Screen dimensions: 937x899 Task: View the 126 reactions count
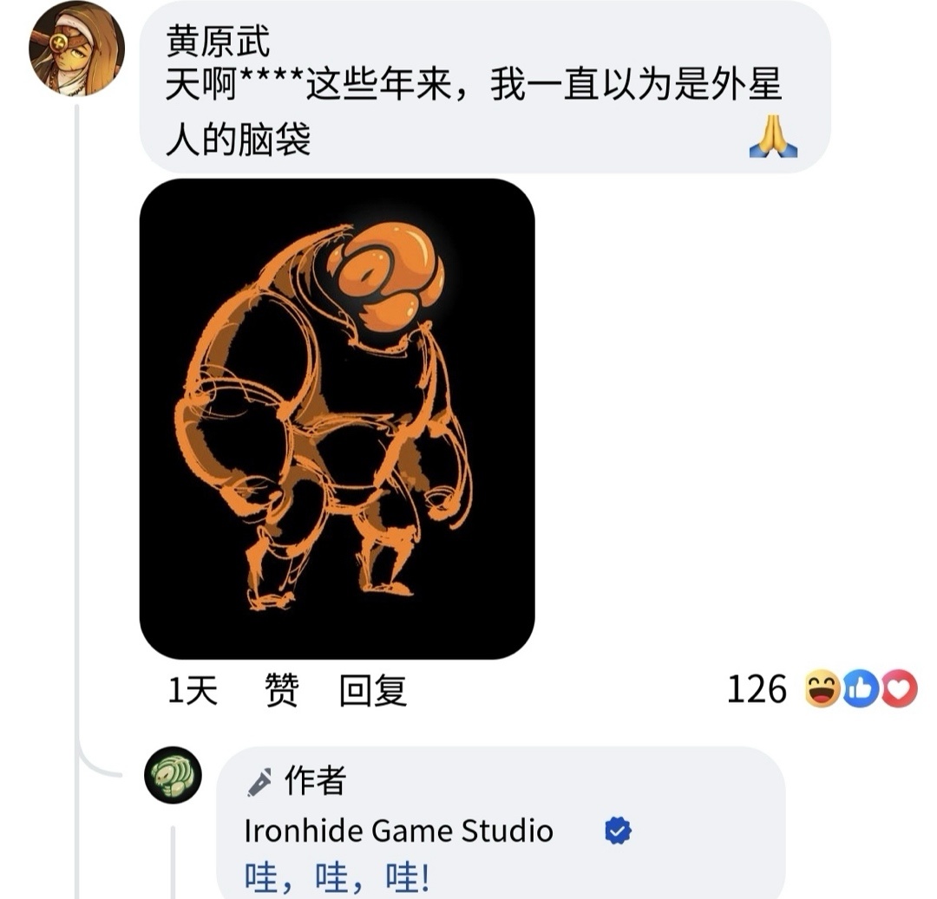pyautogui.click(x=757, y=689)
